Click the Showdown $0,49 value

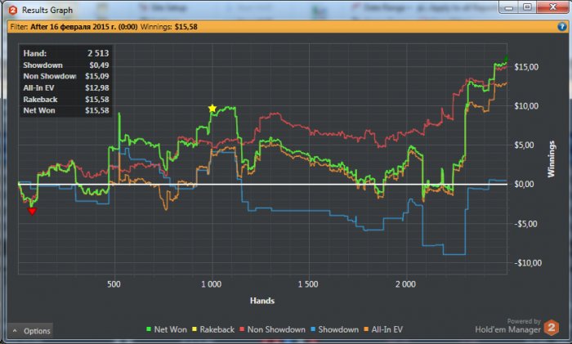click(99, 65)
